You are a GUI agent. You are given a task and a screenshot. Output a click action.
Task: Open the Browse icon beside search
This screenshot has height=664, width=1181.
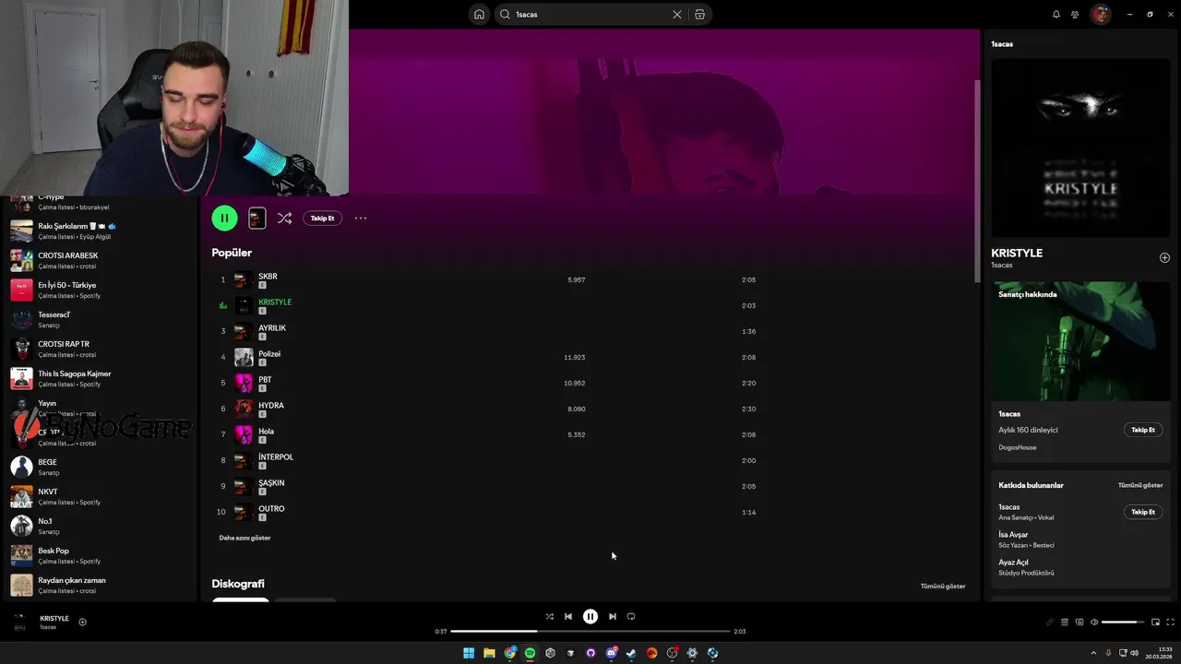699,14
